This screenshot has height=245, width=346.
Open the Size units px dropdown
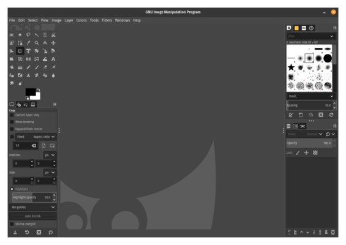(x=50, y=173)
